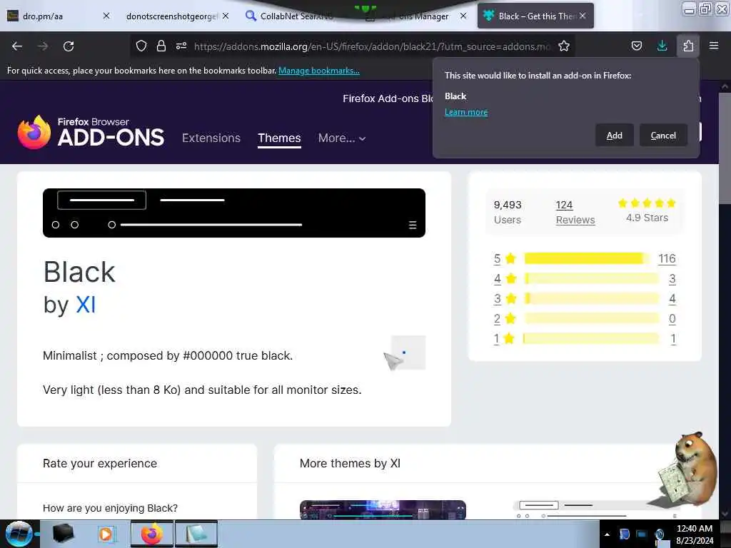The image size is (731, 548).
Task: Click the Black theme preview image
Action: point(234,213)
